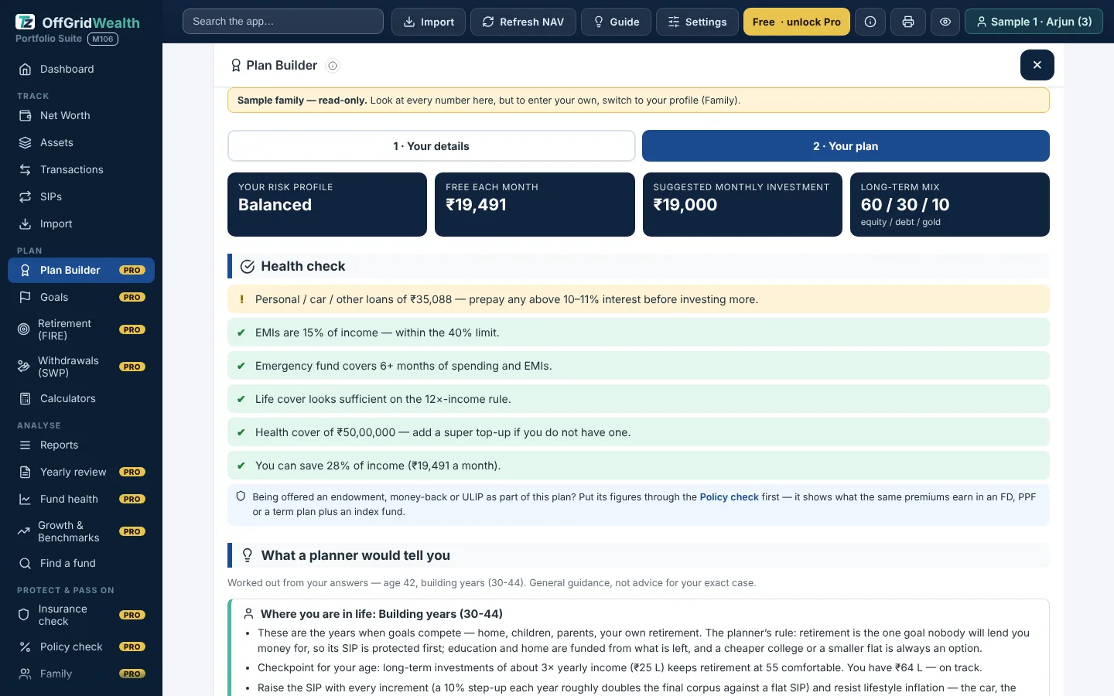This screenshot has width=1114, height=696.
Task: Switch to the '1 · Your details' tab
Action: (x=432, y=146)
